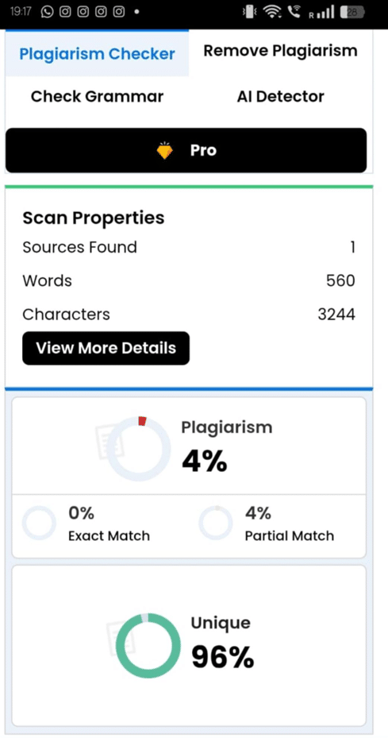Viewport: 388px width, 738px height.
Task: Tap the Wi-Fi status icon
Action: pos(272,12)
